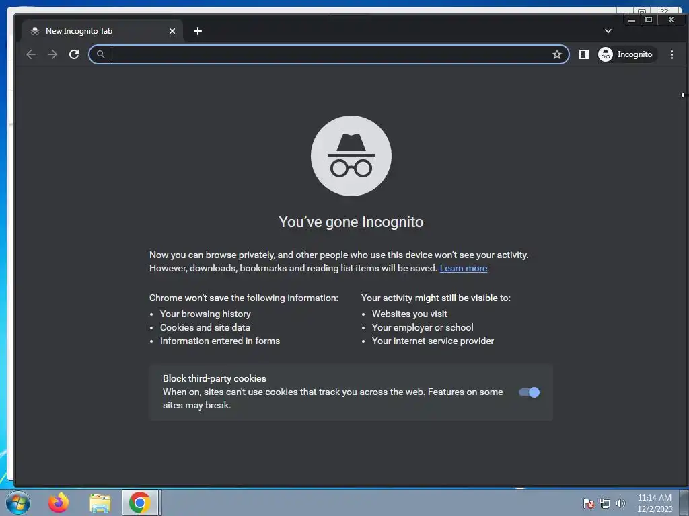Click the Incognito icon on the tab
Screen dimensions: 689x516
(x=35, y=31)
